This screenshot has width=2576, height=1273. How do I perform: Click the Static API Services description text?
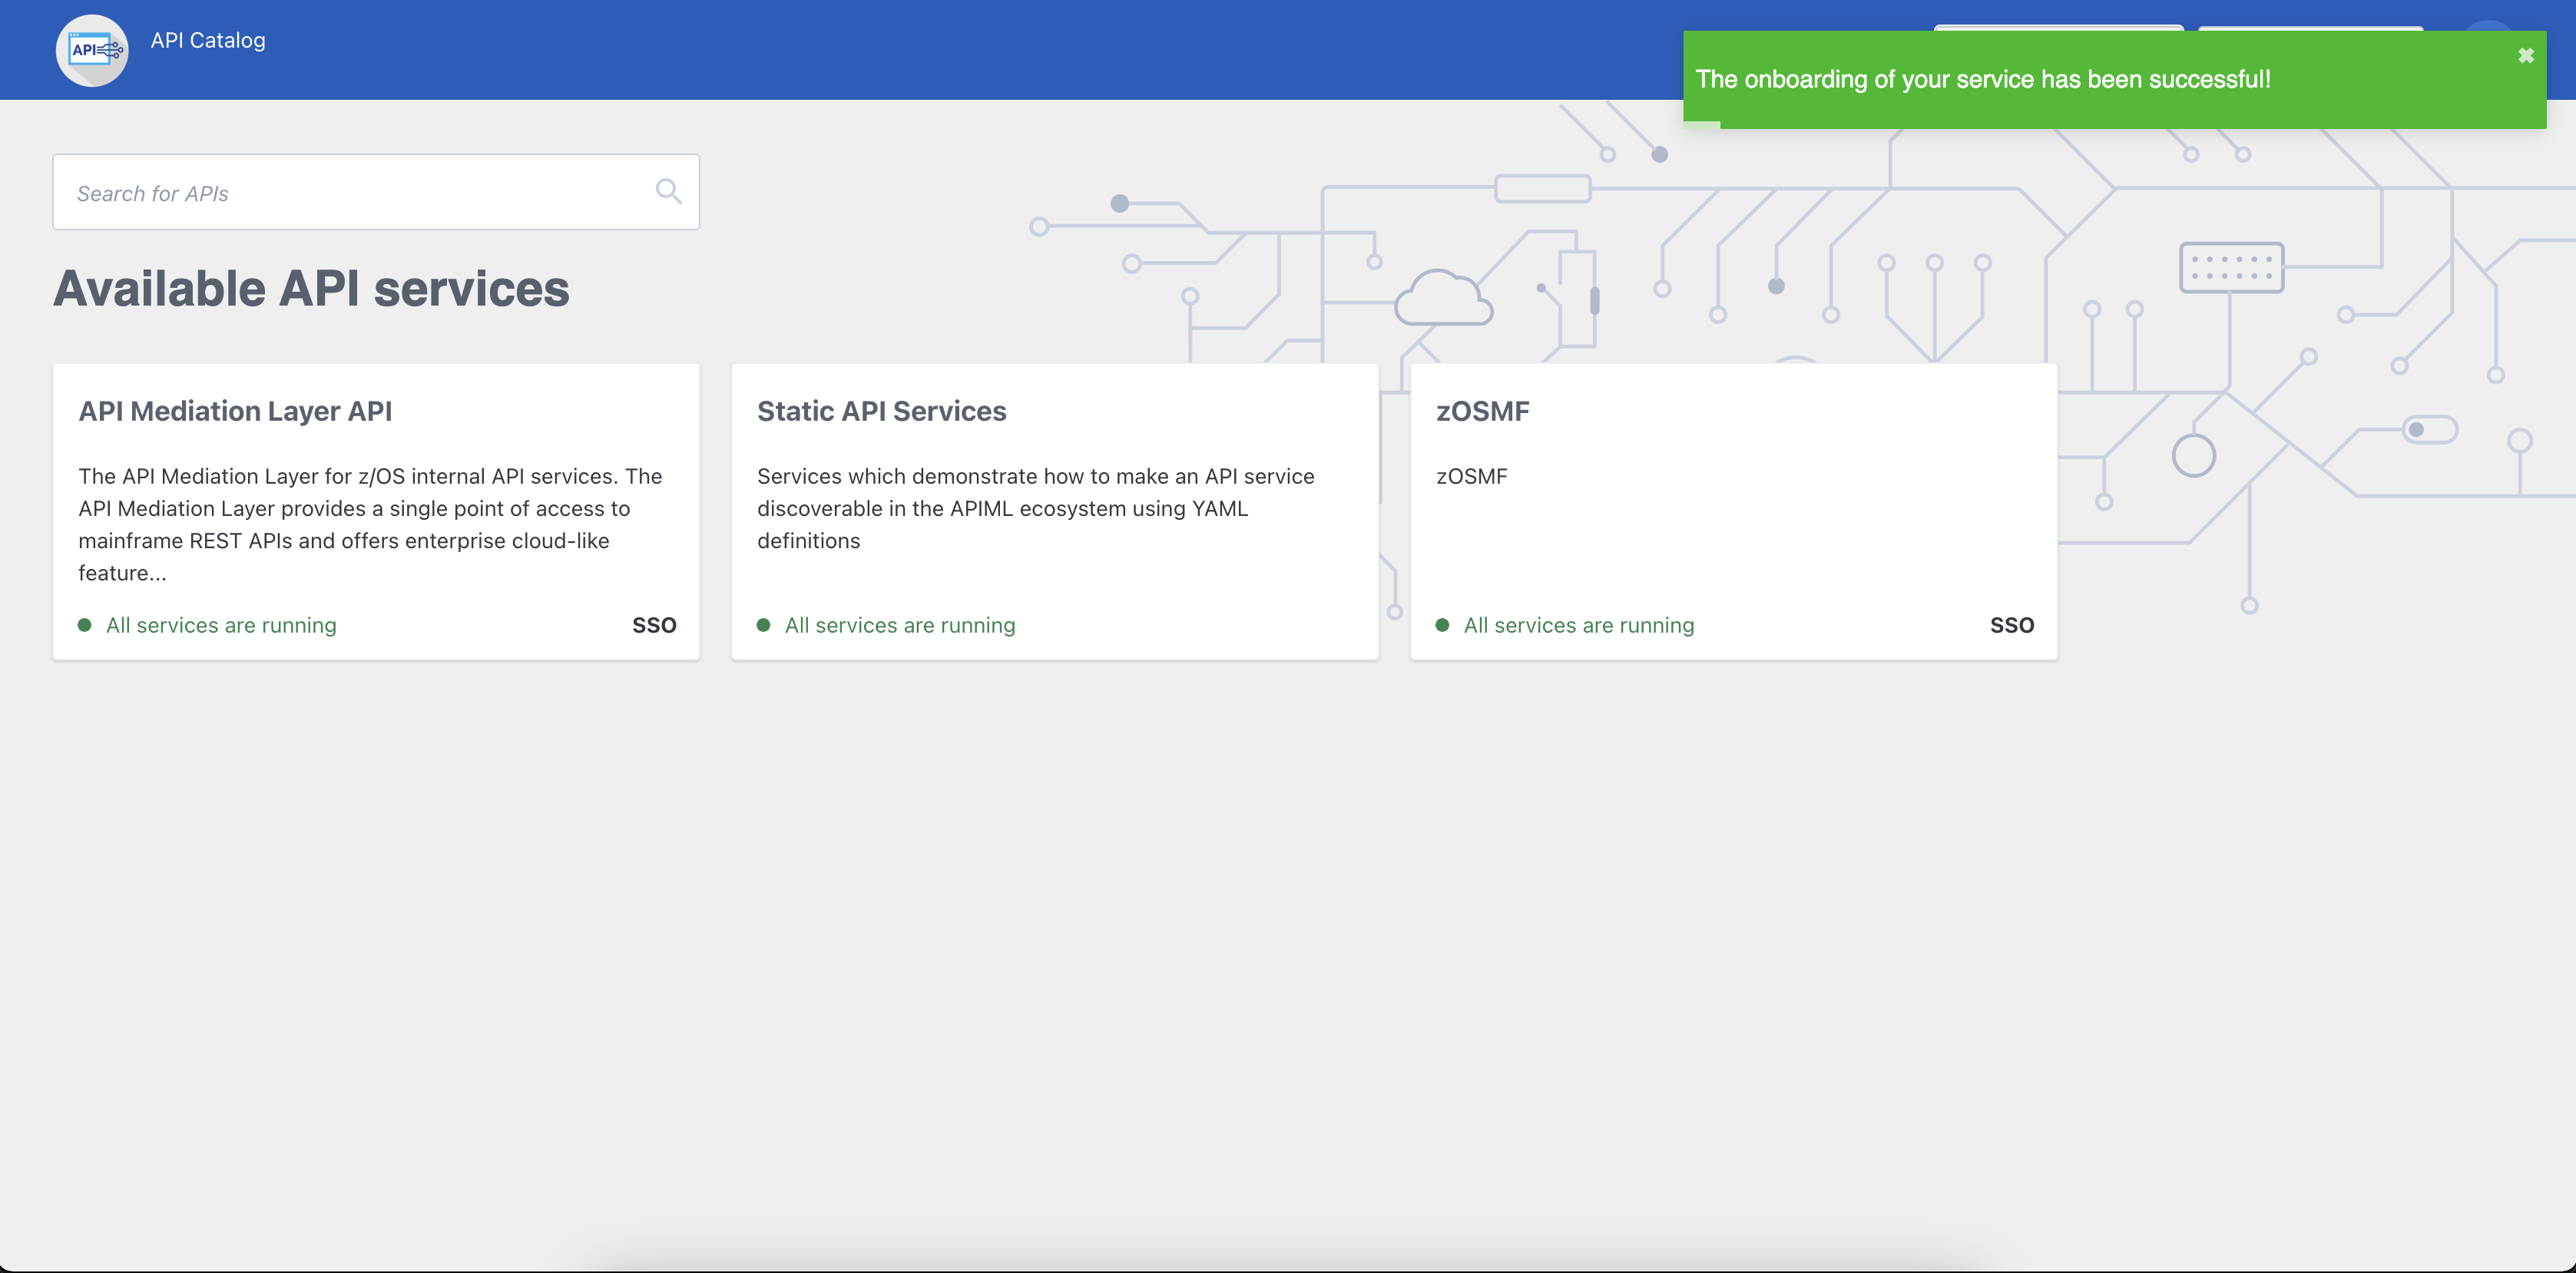(x=1035, y=508)
